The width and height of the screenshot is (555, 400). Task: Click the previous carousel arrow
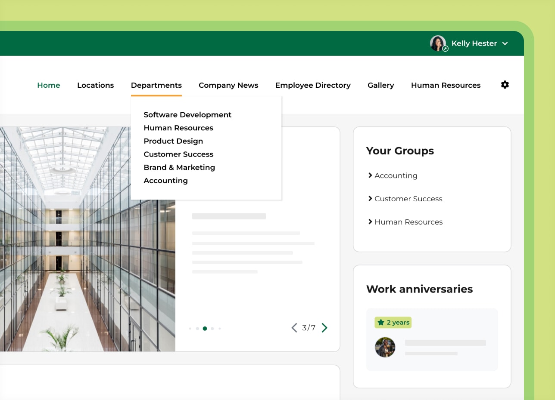(x=295, y=327)
